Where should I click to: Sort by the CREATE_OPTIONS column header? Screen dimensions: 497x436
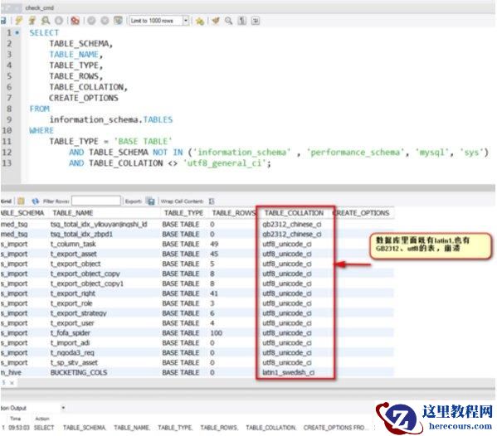click(361, 213)
